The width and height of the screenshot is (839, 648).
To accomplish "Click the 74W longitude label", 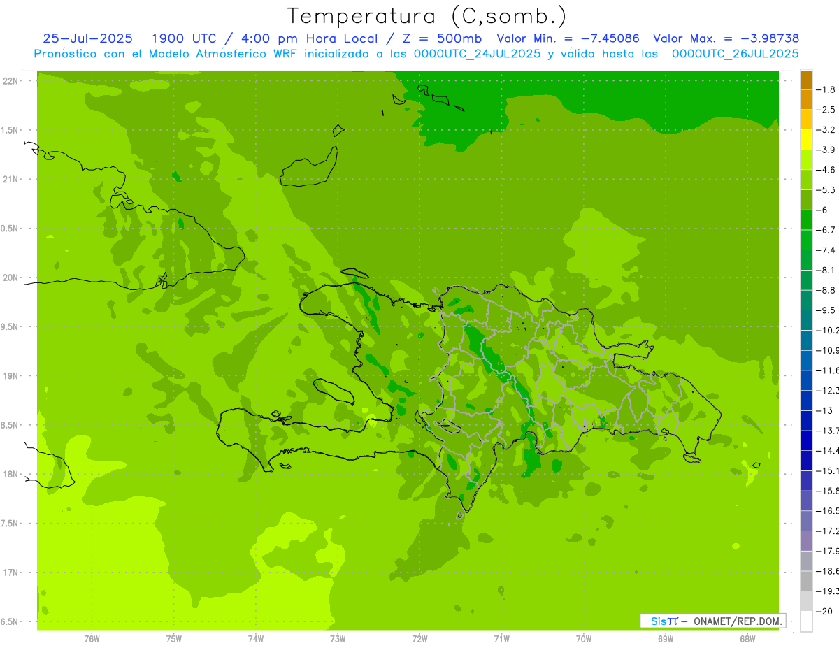I will click(x=256, y=638).
